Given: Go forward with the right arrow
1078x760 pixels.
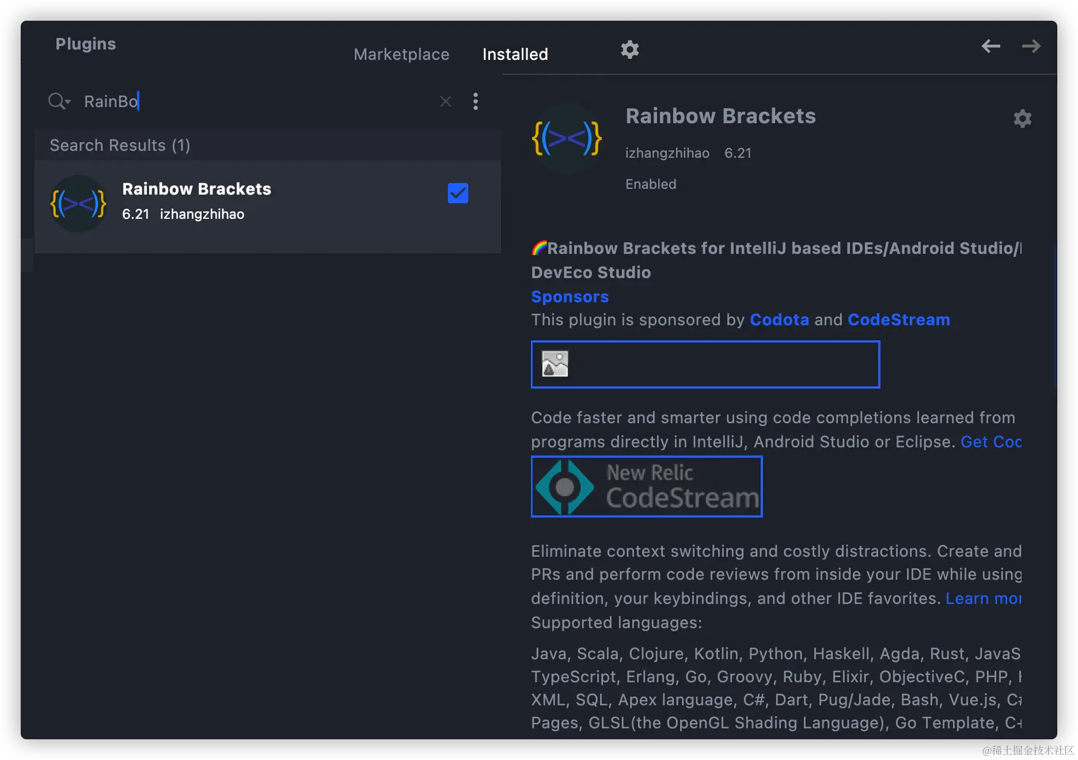Looking at the screenshot, I should (x=1031, y=46).
